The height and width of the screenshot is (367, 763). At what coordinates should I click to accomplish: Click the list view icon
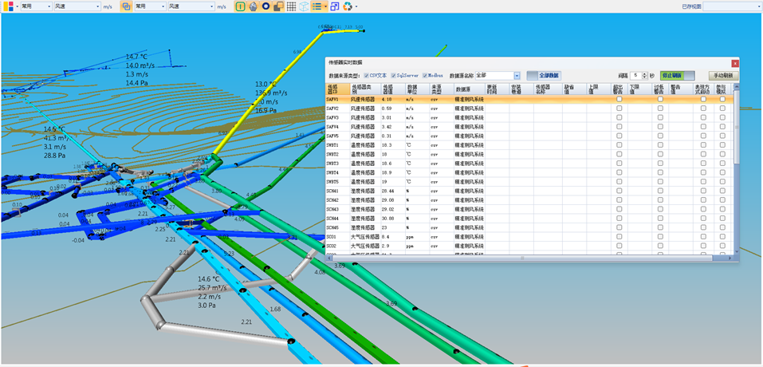click(x=317, y=6)
